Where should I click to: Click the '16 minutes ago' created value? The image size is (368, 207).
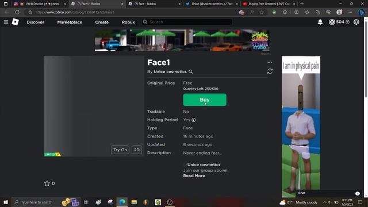(x=198, y=136)
